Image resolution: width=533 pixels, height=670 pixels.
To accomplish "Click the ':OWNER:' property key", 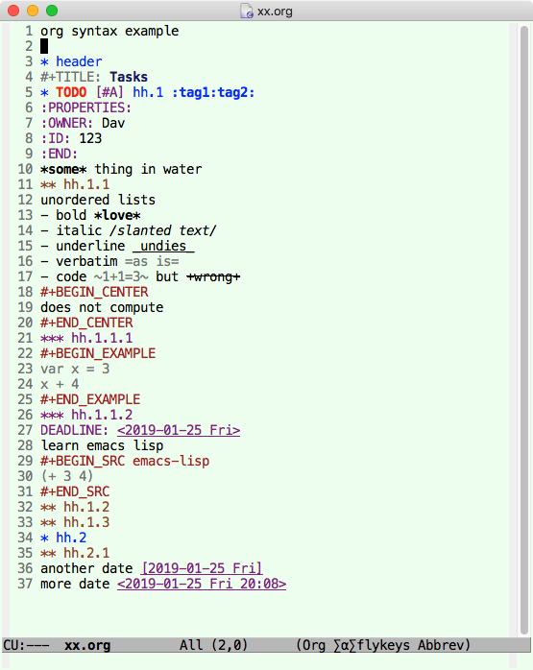I will point(66,123).
